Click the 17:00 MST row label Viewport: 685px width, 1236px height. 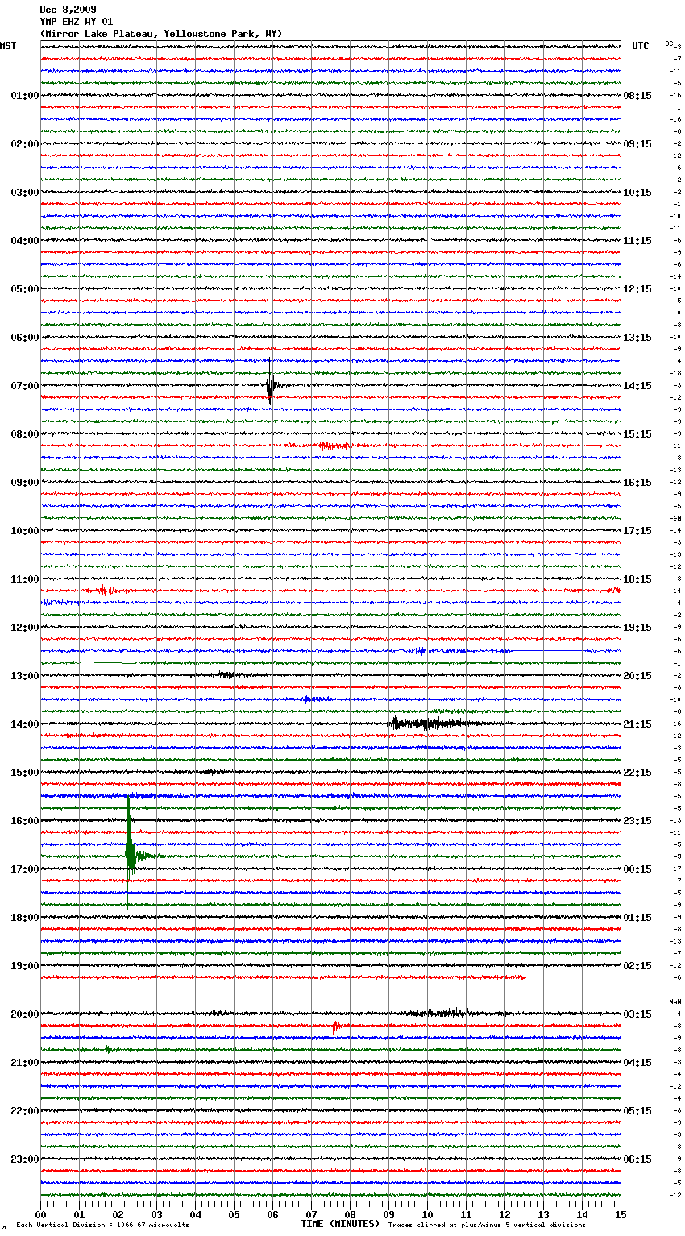pos(25,869)
